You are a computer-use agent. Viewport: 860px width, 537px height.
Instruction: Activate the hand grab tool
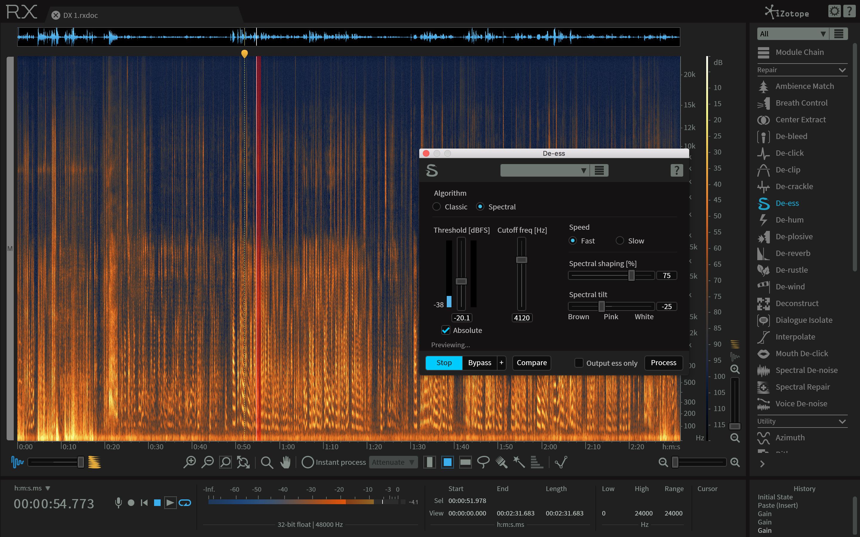285,462
